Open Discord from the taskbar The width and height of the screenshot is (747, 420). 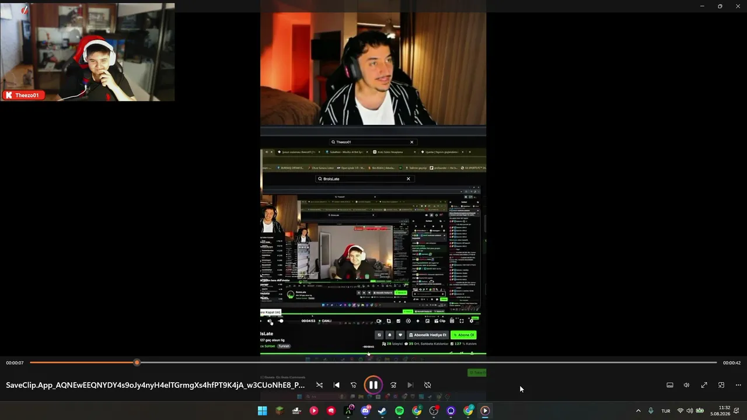[365, 411]
